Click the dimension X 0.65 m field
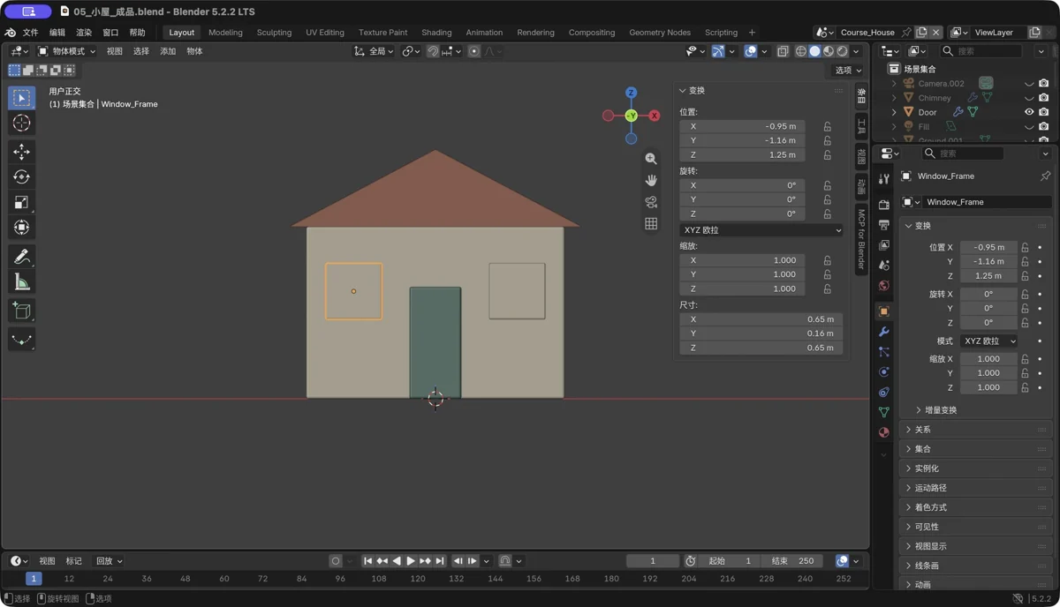The image size is (1060, 607). 761,319
